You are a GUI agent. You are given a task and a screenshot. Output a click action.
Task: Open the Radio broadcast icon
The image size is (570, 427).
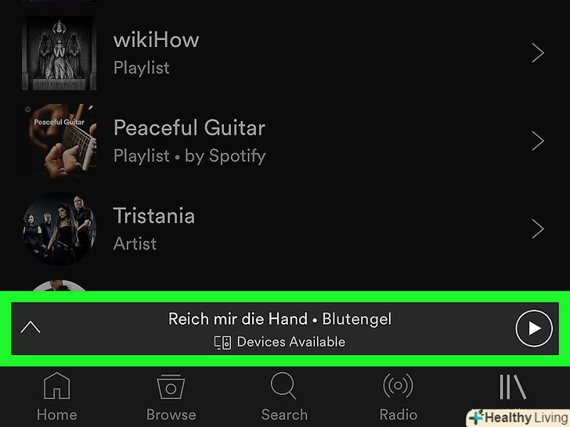click(x=398, y=386)
